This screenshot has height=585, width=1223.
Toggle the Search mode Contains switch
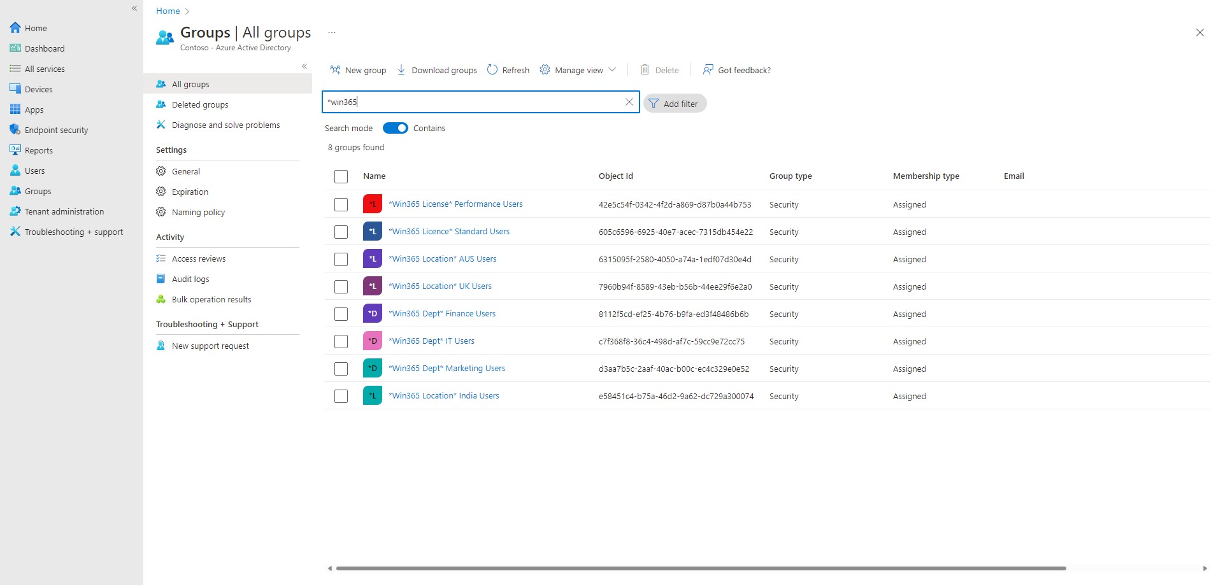tap(395, 128)
